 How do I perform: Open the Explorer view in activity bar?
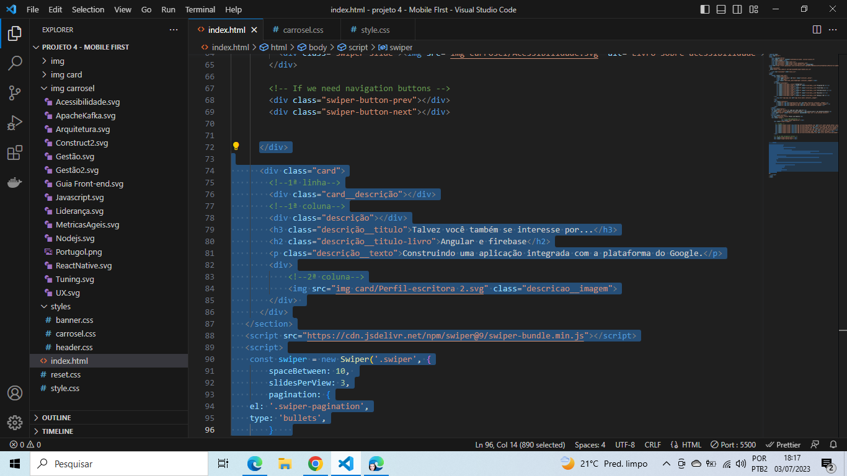pos(15,33)
